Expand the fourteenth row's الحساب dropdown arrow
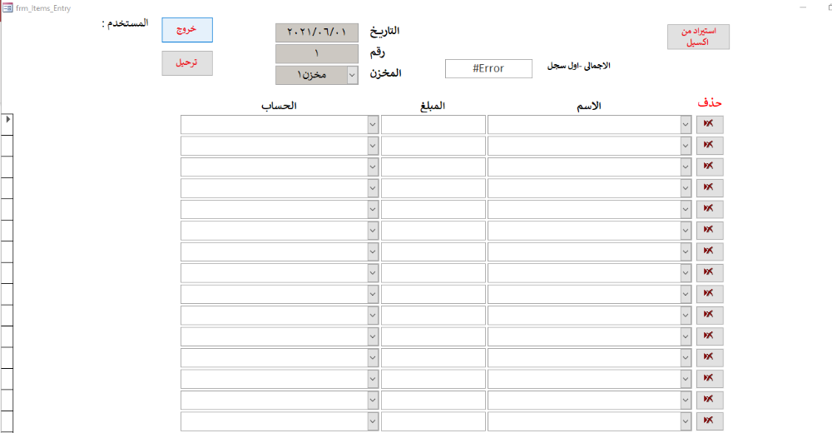Screen dimensions: 832x433 373,401
